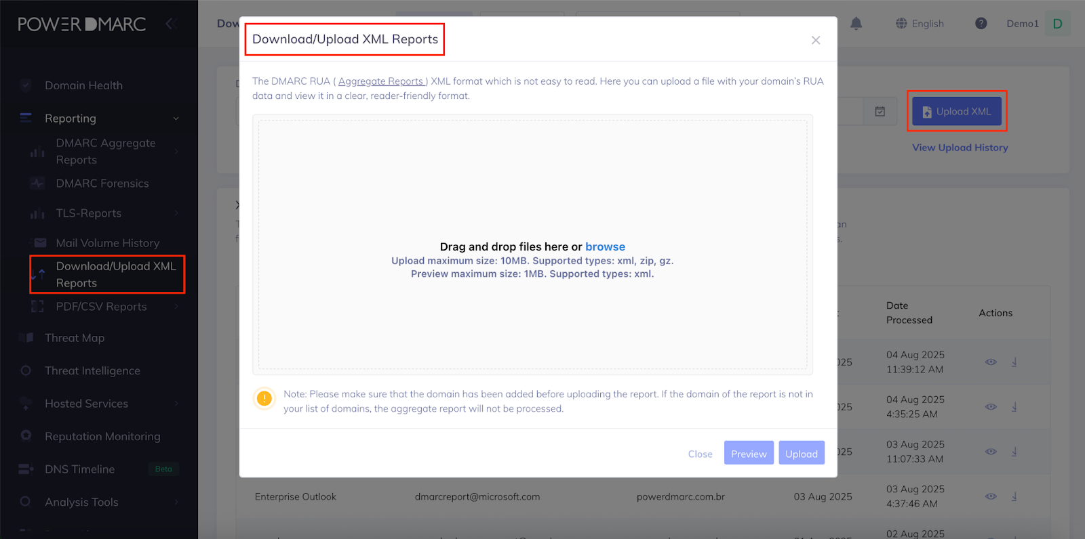Click the browse link in drop zone
Image resolution: width=1085 pixels, height=539 pixels.
(605, 246)
